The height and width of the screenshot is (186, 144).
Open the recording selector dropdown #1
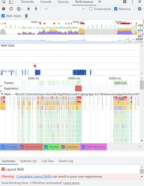click(64, 9)
